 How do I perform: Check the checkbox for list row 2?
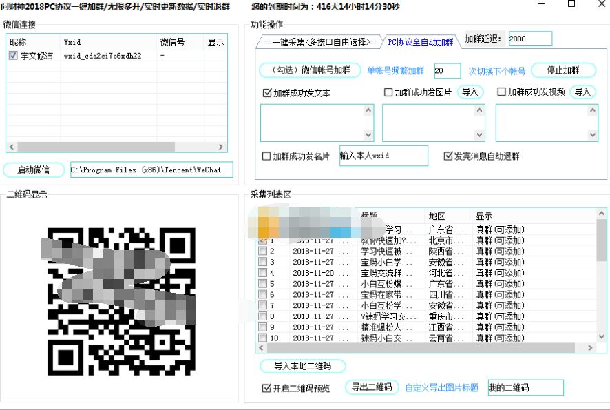tap(262, 251)
